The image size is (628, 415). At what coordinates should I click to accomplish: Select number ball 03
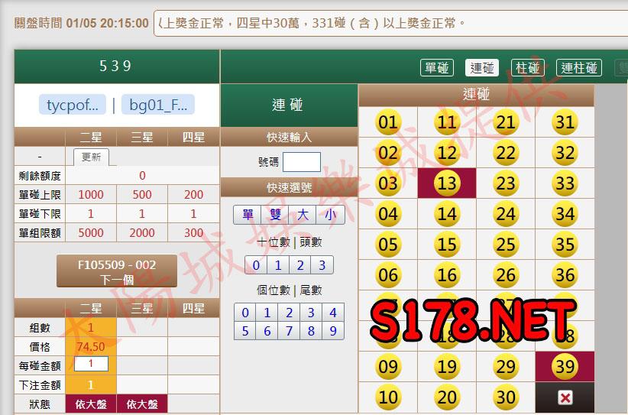tap(387, 183)
